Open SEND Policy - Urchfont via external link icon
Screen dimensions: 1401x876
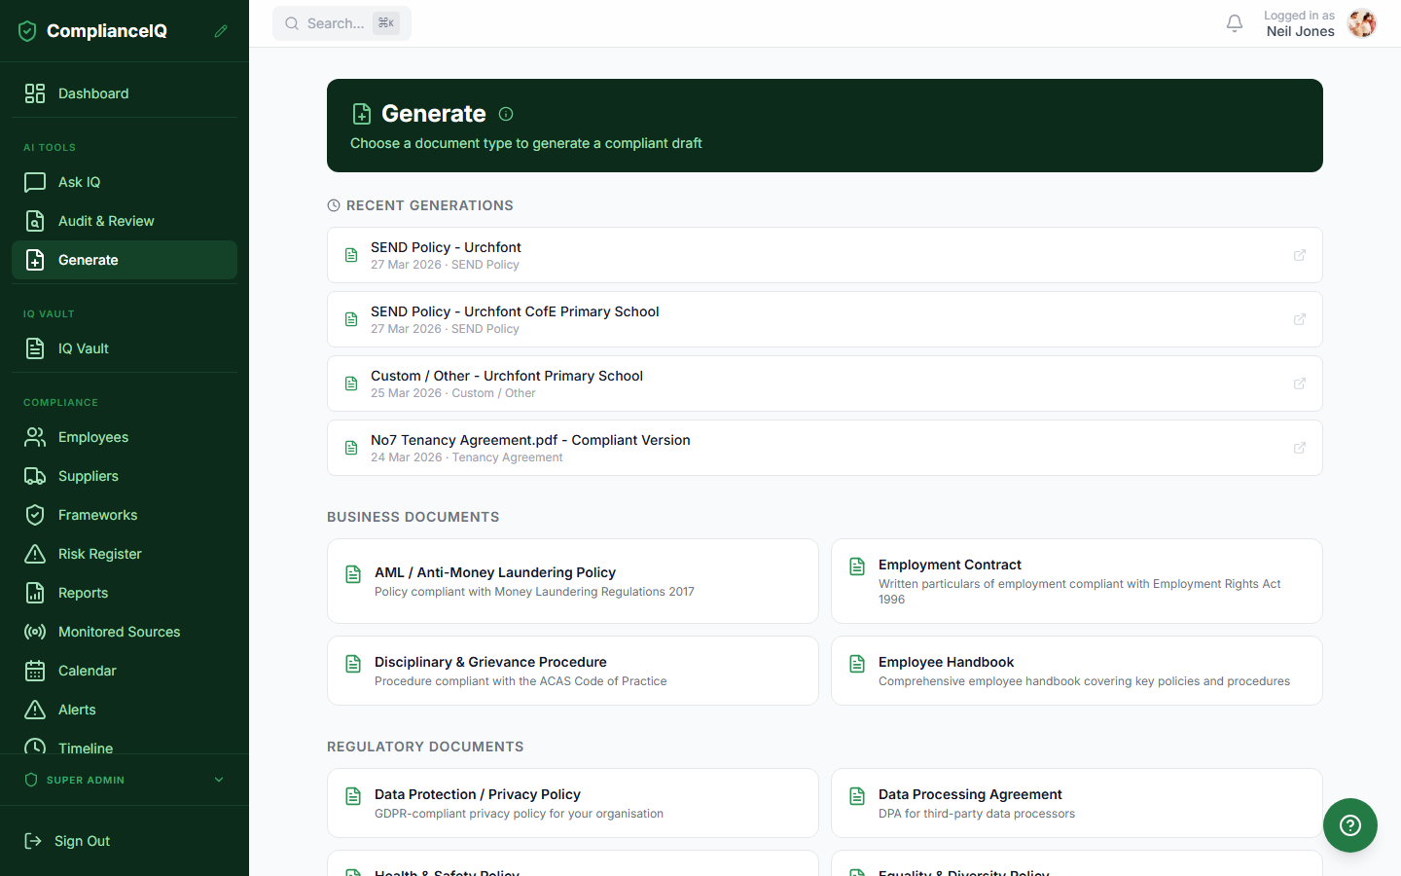point(1300,255)
